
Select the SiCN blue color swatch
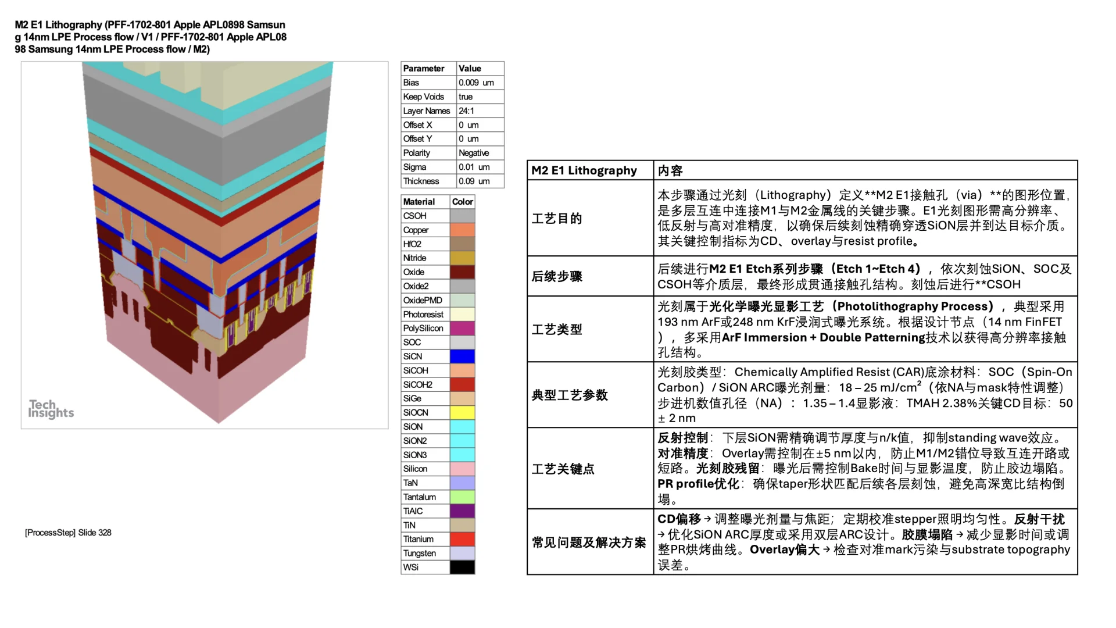point(462,356)
